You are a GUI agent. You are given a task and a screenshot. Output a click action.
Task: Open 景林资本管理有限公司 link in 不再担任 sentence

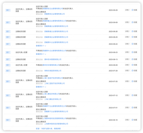[51, 65]
